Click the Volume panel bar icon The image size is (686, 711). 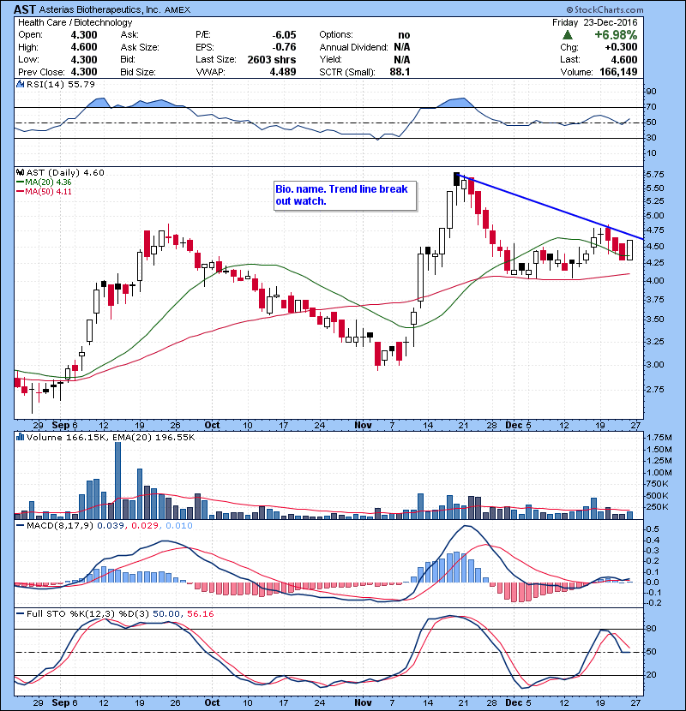(20, 437)
